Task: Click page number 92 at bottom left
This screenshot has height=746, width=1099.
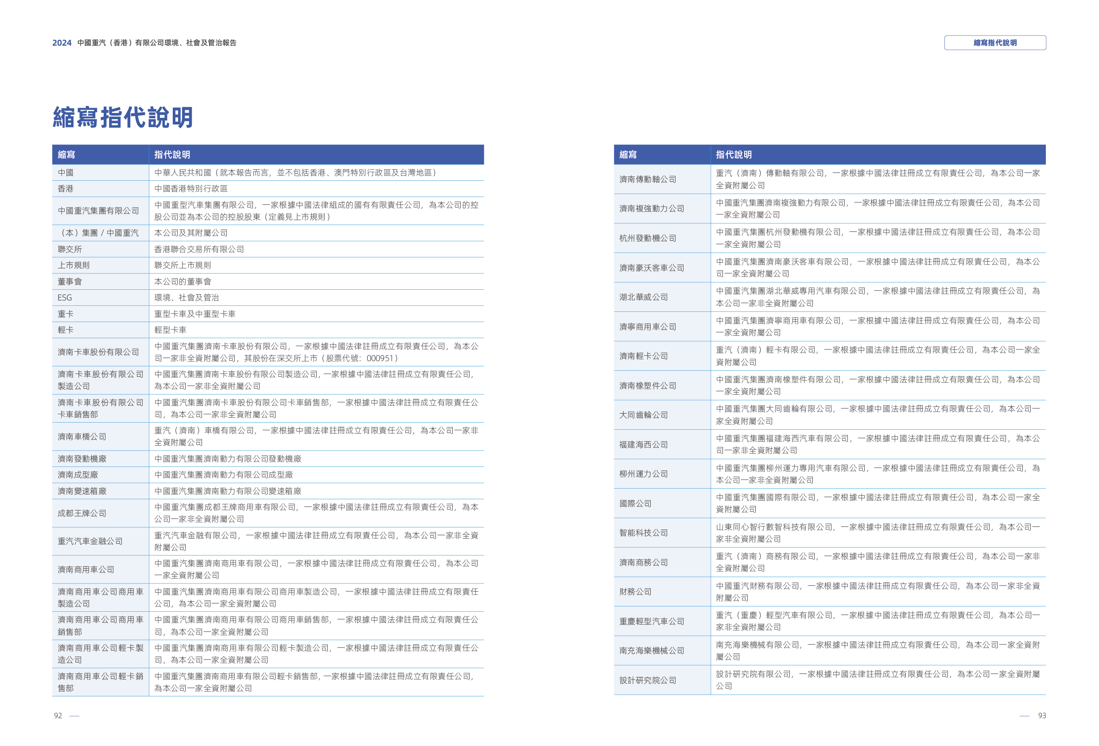Action: pyautogui.click(x=58, y=716)
